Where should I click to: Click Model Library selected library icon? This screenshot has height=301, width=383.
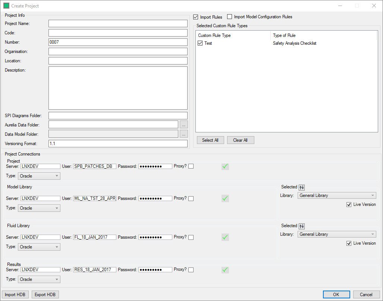pyautogui.click(x=302, y=187)
